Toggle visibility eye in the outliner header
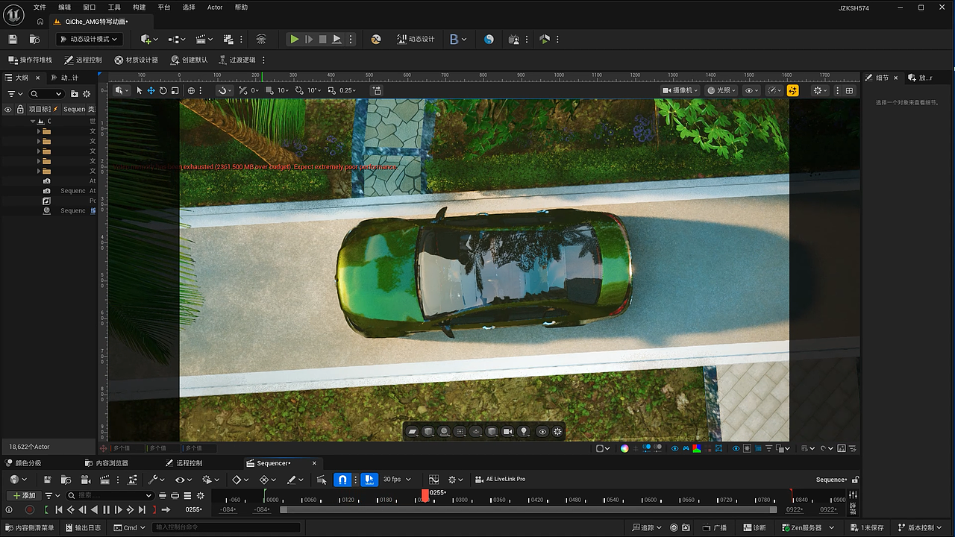Screen dimensions: 955x537 8,109
